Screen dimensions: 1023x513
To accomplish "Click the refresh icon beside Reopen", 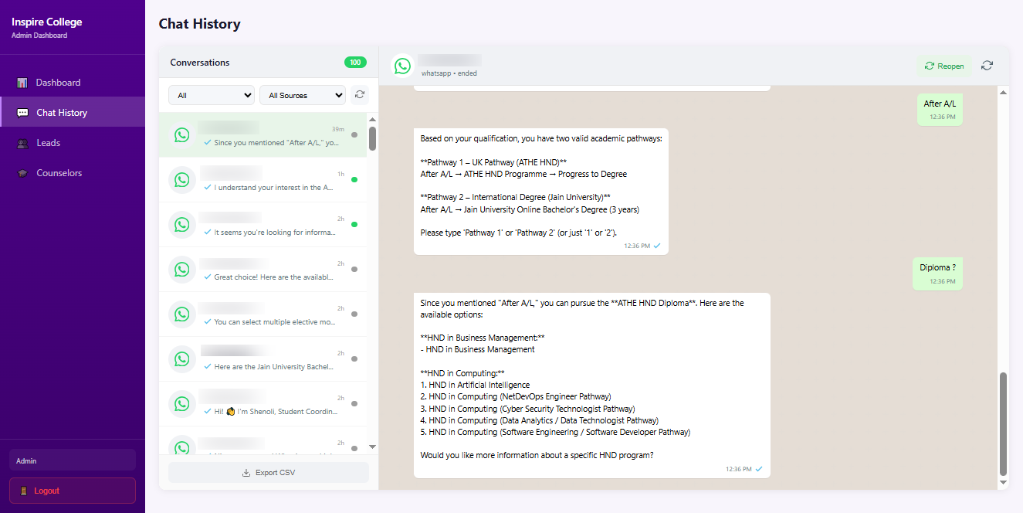I will [x=987, y=66].
